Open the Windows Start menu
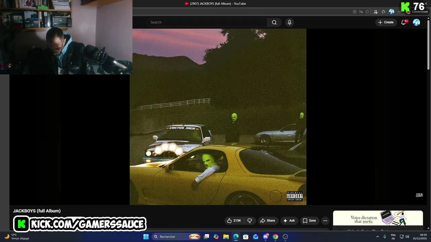Viewport: 431px width, 242px height. pos(146,237)
